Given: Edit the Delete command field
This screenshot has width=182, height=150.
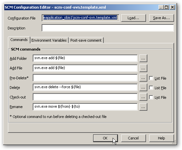Looking at the screenshot, I should 85,88.
